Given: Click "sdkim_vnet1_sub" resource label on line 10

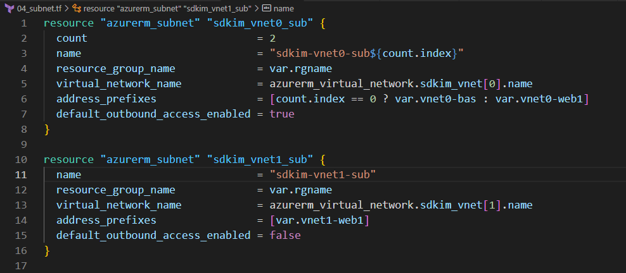Looking at the screenshot, I should 260,160.
